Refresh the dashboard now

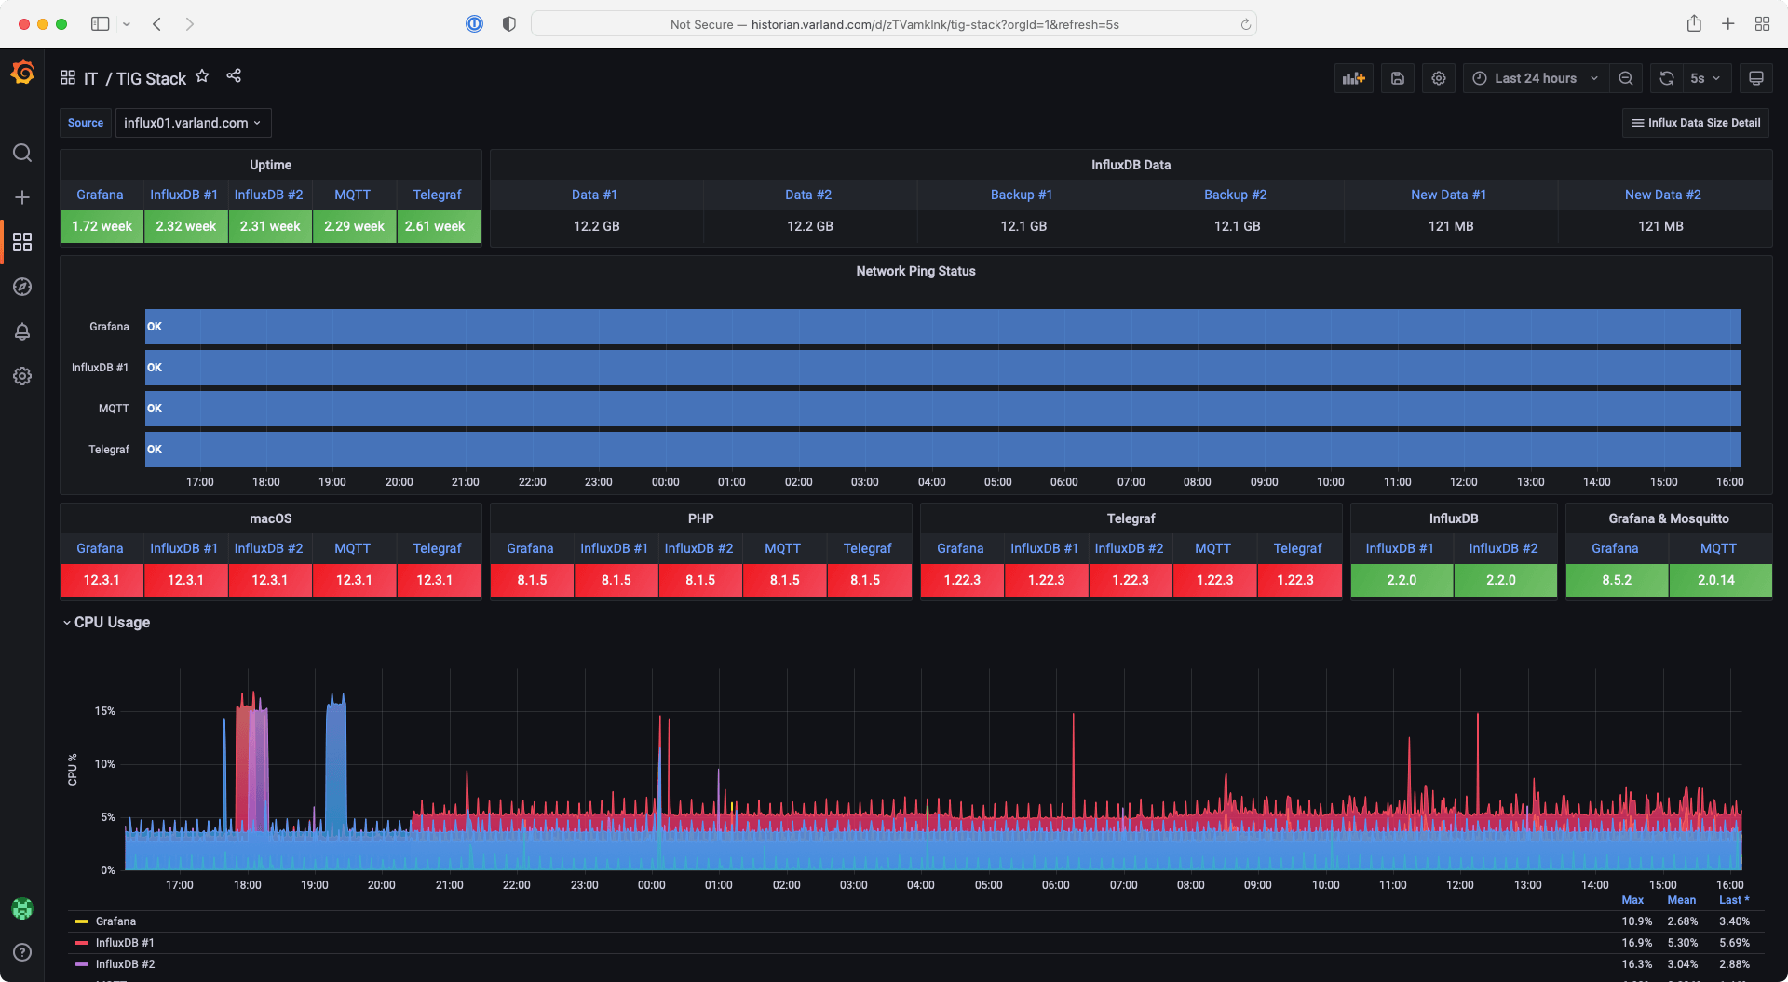click(x=1666, y=78)
